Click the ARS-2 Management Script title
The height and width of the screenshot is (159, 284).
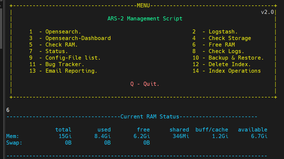coord(145,19)
